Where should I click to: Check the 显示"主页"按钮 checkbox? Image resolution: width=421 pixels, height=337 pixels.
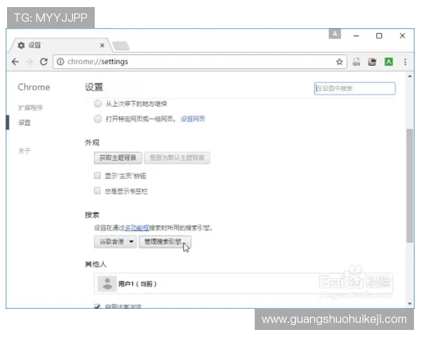(x=98, y=176)
